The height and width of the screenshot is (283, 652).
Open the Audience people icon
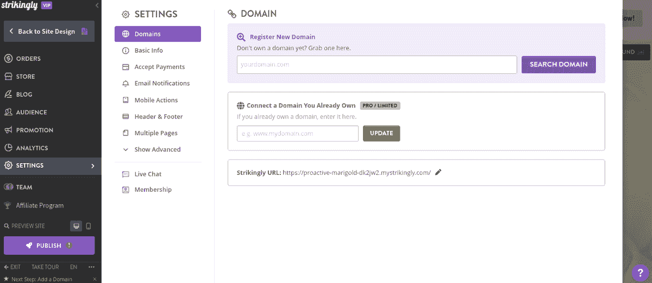coord(8,112)
